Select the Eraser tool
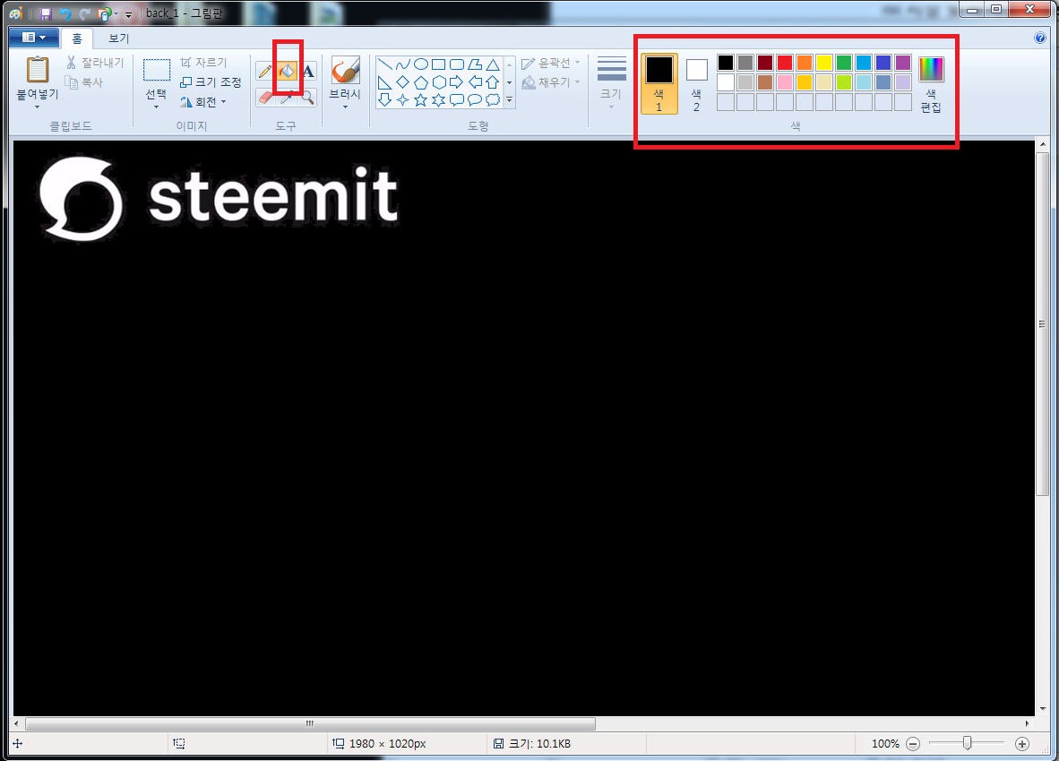1059x761 pixels. click(265, 98)
